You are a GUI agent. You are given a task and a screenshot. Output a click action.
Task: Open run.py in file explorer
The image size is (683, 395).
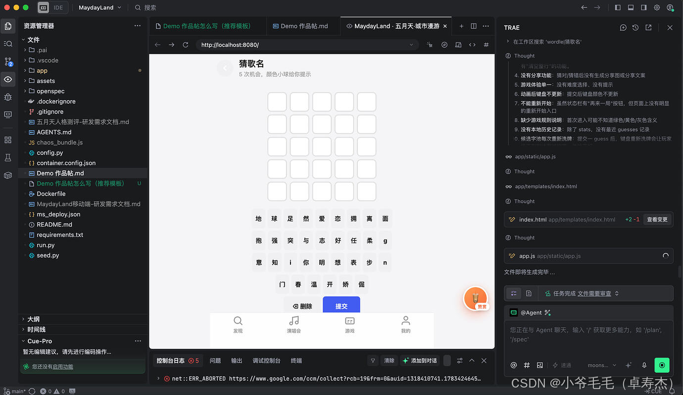point(46,245)
